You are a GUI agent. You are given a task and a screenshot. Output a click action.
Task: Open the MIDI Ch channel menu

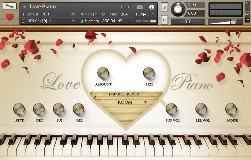[73, 21]
